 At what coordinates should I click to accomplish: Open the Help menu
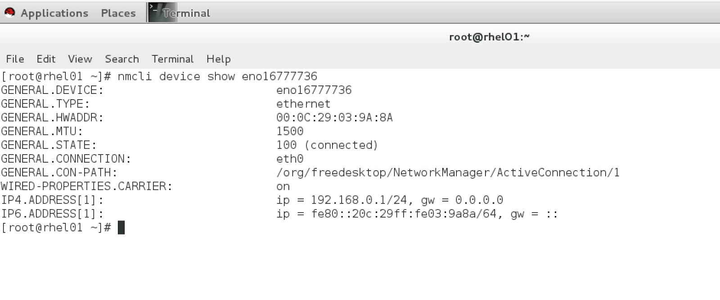pyautogui.click(x=218, y=59)
